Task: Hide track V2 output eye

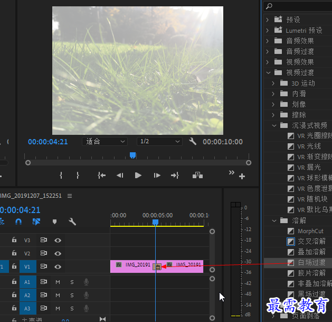Action: point(58,253)
